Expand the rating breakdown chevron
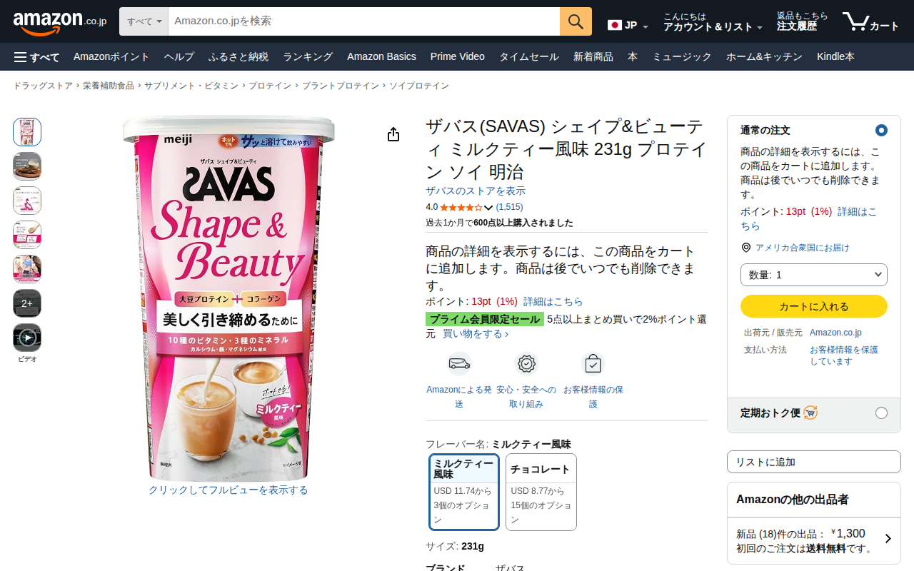The width and height of the screenshot is (914, 571). (488, 208)
